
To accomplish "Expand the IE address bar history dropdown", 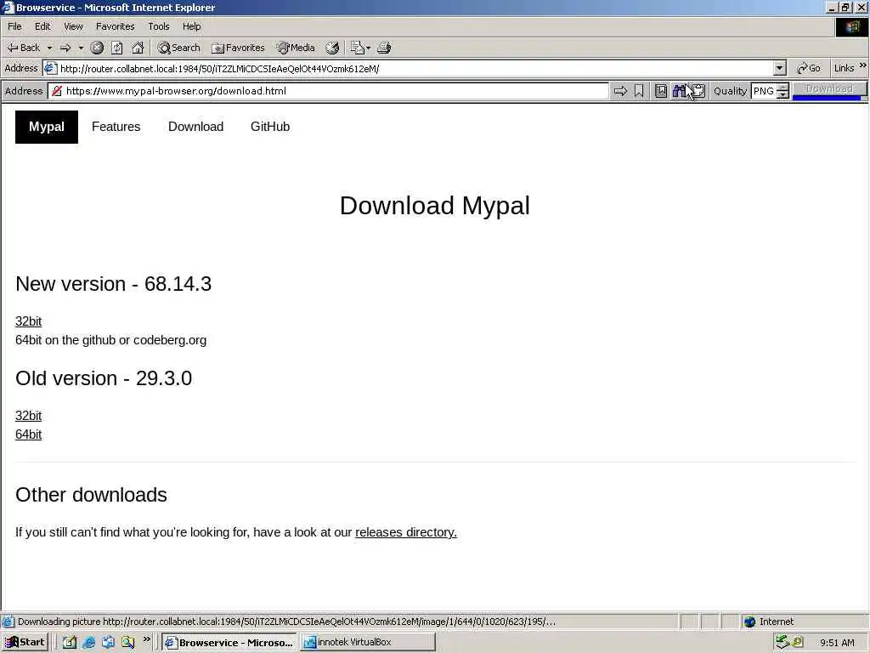I will tap(780, 68).
